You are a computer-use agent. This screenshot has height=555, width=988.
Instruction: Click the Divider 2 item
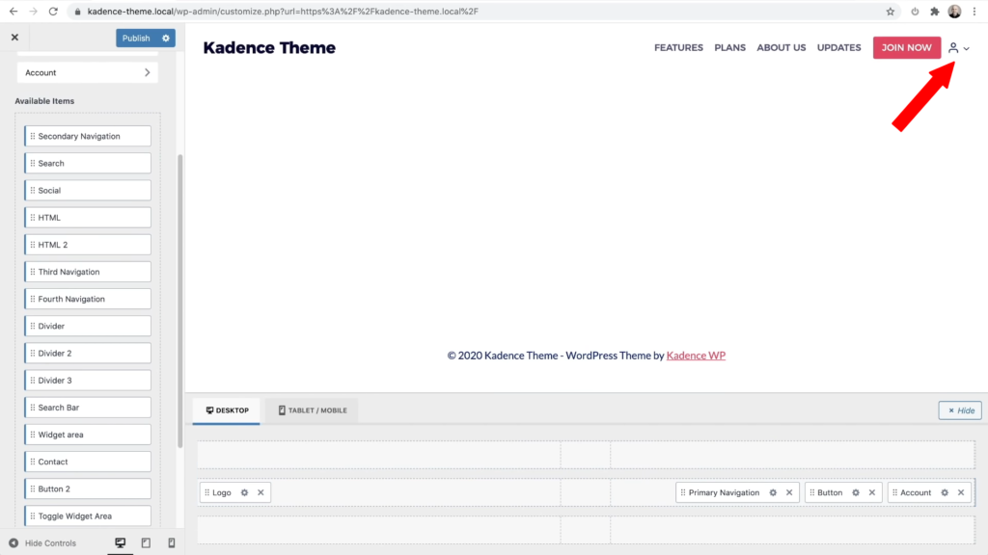(88, 353)
